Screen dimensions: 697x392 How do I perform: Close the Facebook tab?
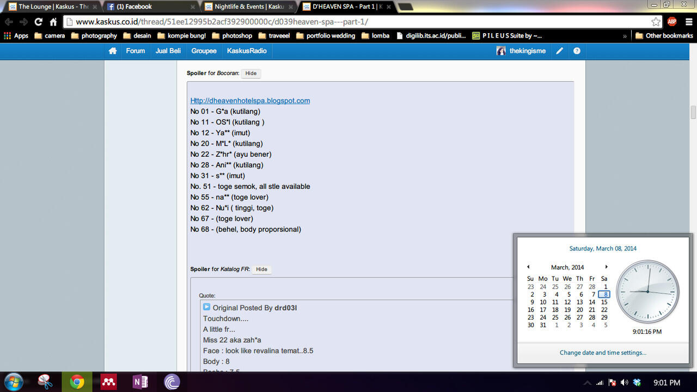(x=192, y=7)
